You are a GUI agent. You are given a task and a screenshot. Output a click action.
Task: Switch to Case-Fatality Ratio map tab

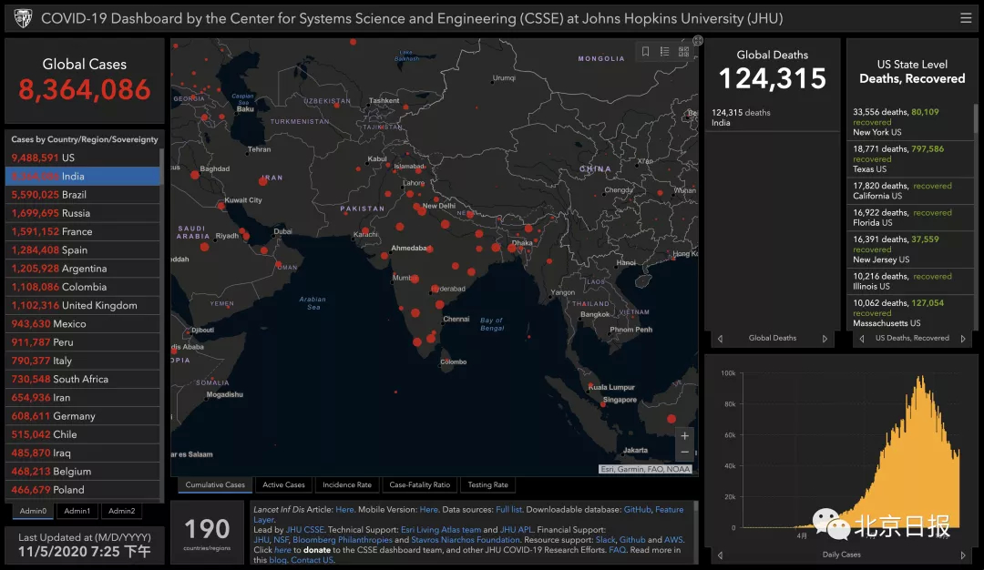click(x=420, y=484)
